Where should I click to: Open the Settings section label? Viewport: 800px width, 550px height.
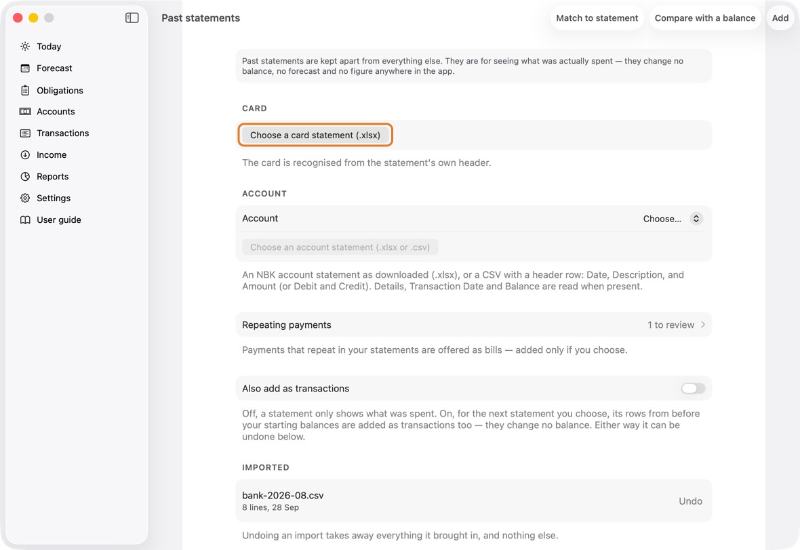[x=54, y=198]
